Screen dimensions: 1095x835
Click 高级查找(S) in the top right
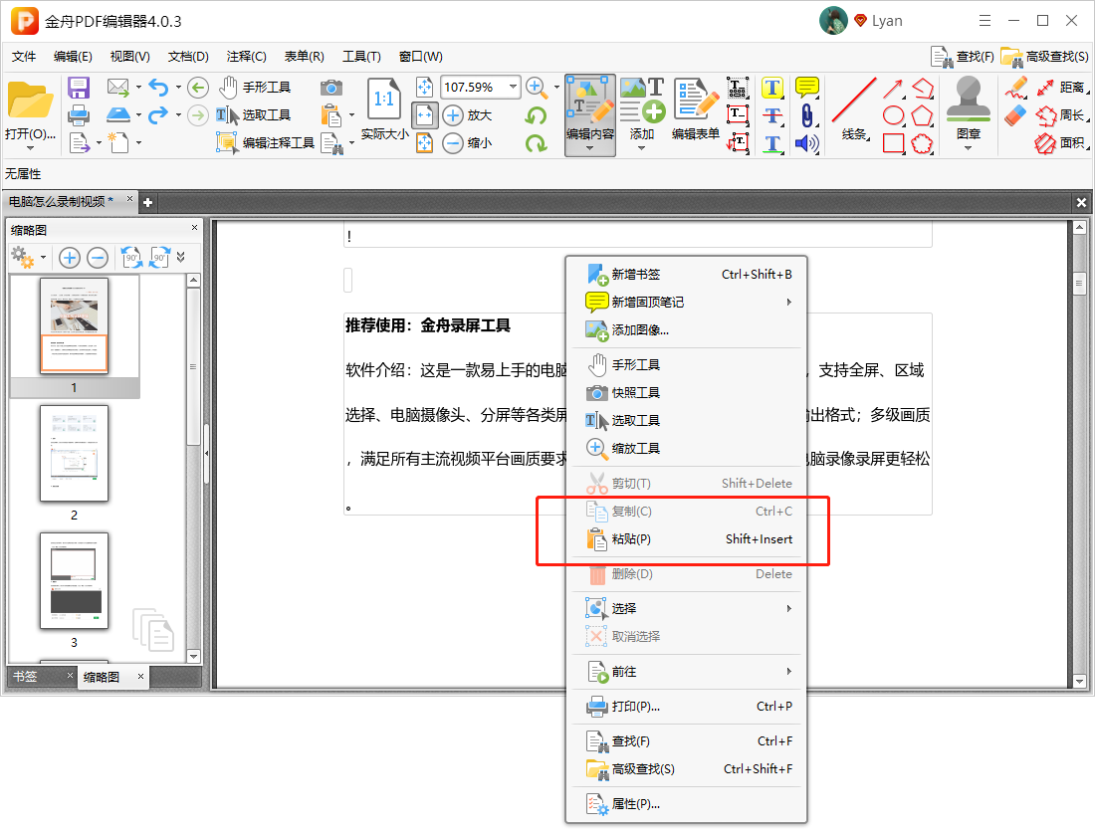click(x=1044, y=57)
